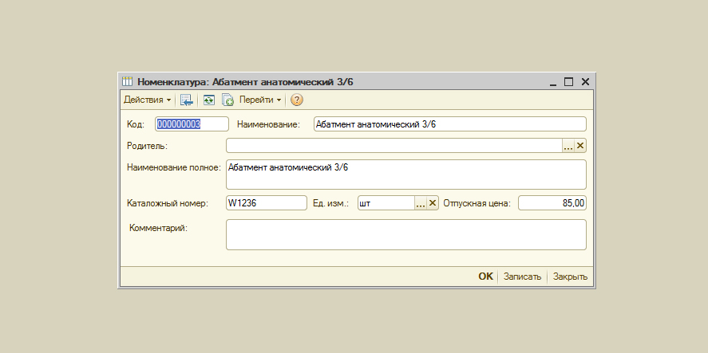Click the find-in-list toolbar icon

click(187, 100)
